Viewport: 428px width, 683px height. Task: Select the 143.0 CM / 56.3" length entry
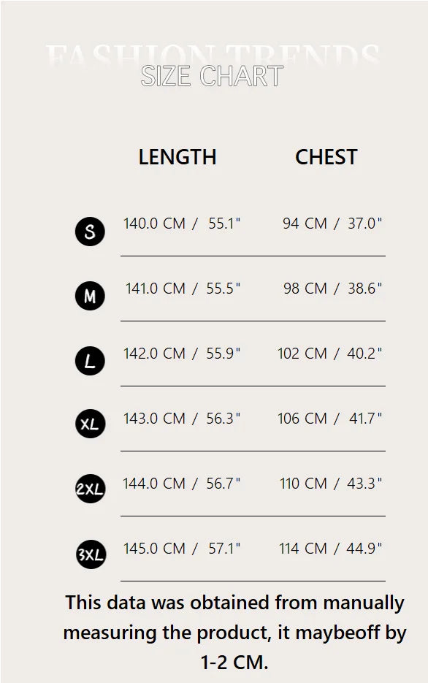(x=182, y=418)
